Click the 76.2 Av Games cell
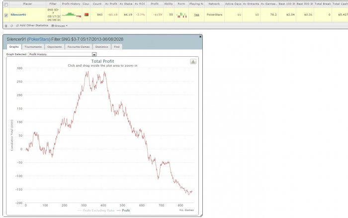 pos(273,14)
